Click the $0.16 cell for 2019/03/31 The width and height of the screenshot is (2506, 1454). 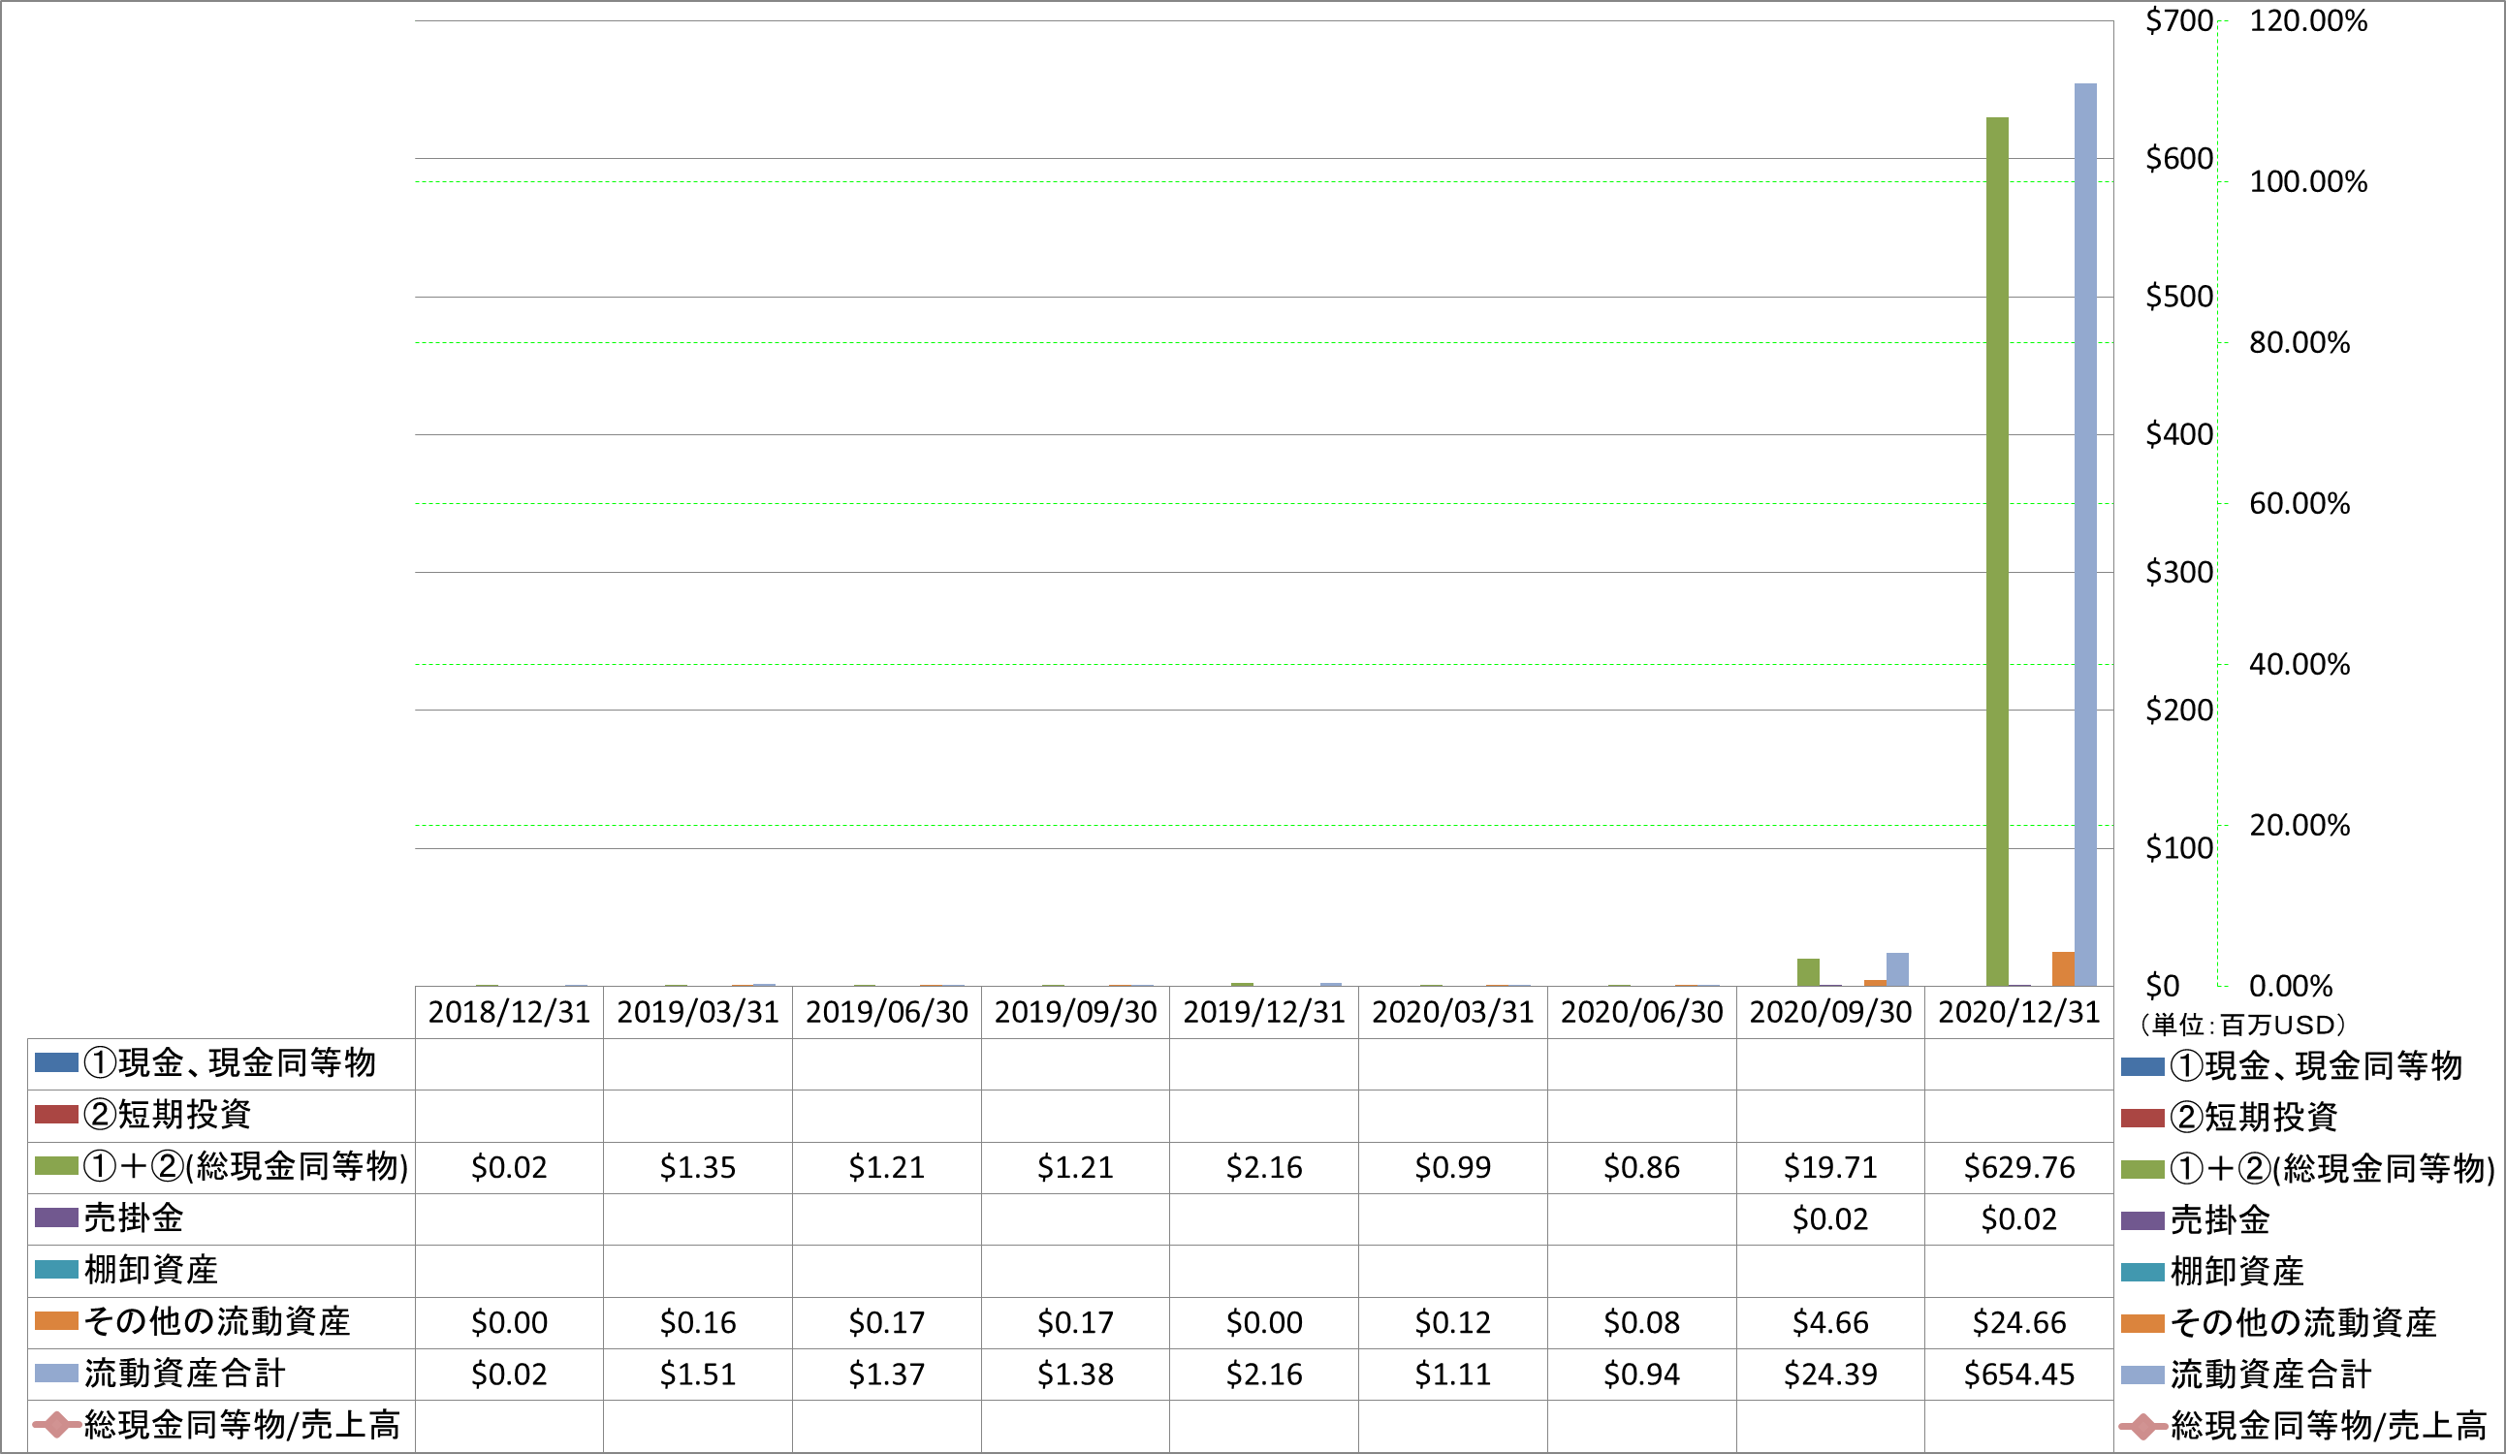point(698,1323)
